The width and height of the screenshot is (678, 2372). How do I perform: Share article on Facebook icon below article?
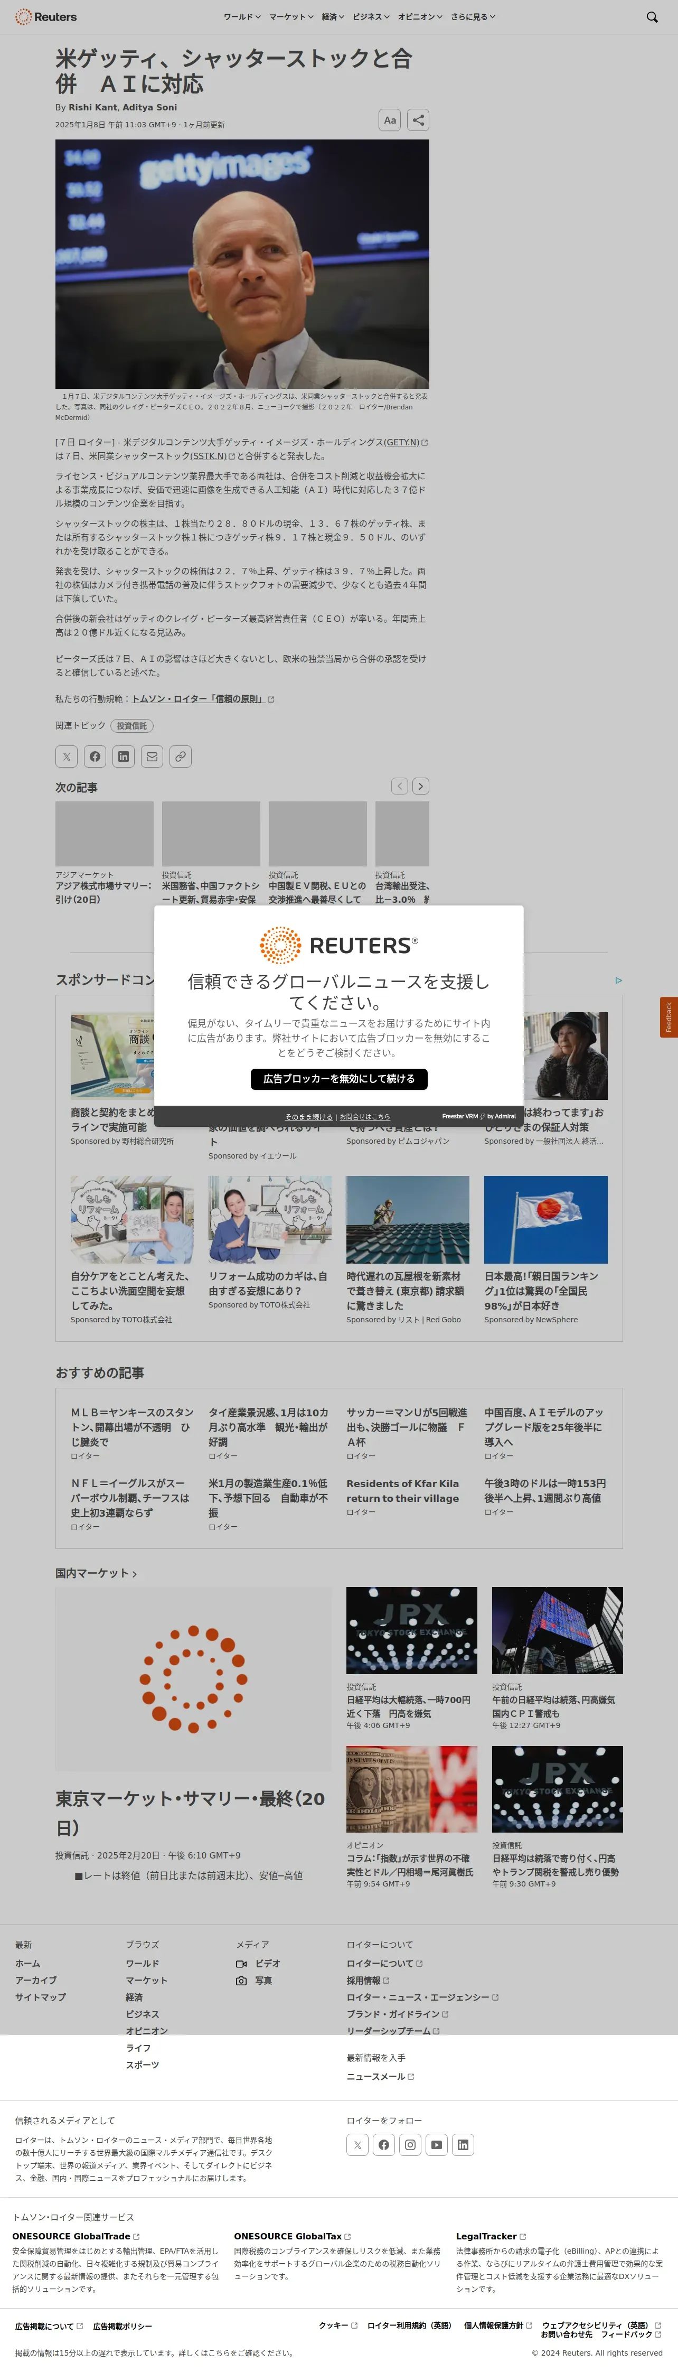coord(95,757)
